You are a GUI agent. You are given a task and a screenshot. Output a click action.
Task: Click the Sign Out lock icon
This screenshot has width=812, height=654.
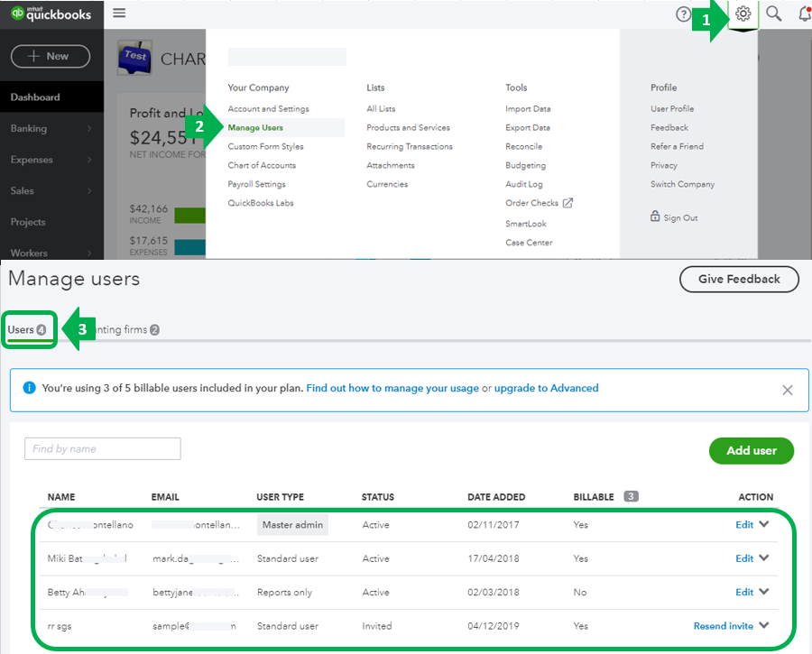click(655, 216)
